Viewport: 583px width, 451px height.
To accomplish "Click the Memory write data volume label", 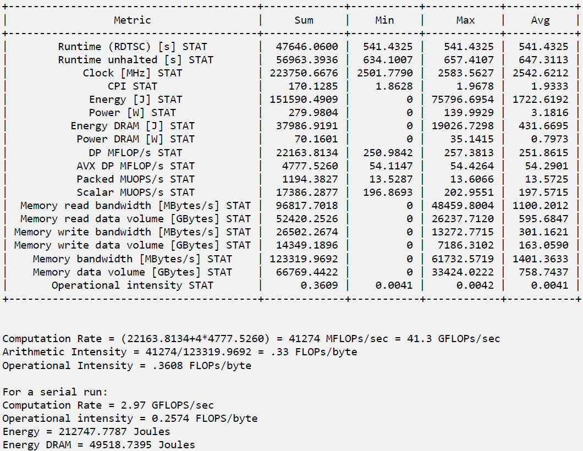I will 133,245.
